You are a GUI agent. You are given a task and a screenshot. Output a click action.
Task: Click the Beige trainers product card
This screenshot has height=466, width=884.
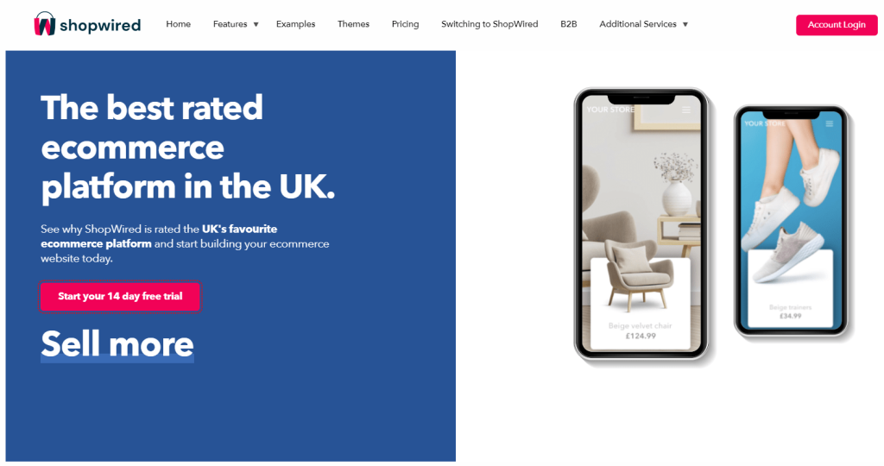791,288
